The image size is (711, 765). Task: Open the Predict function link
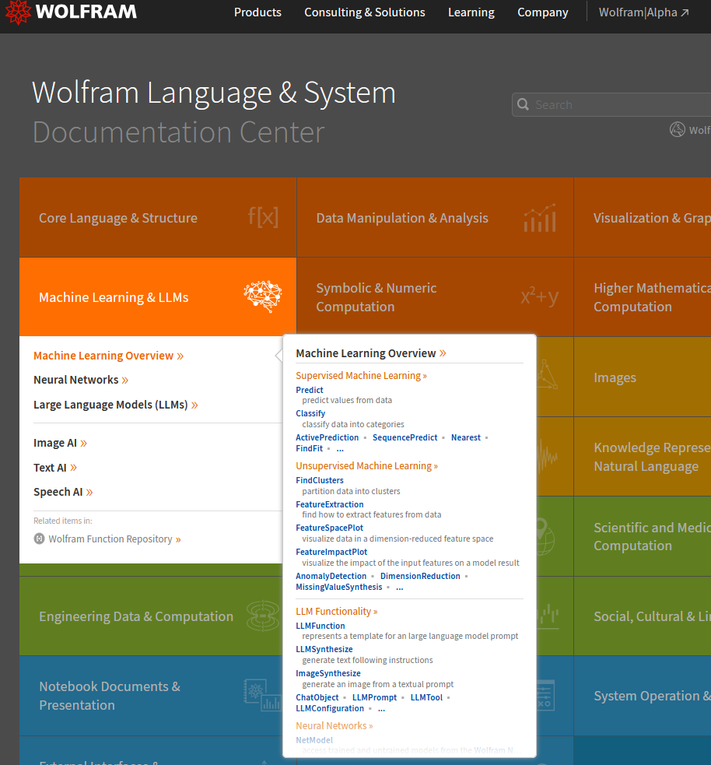click(310, 390)
